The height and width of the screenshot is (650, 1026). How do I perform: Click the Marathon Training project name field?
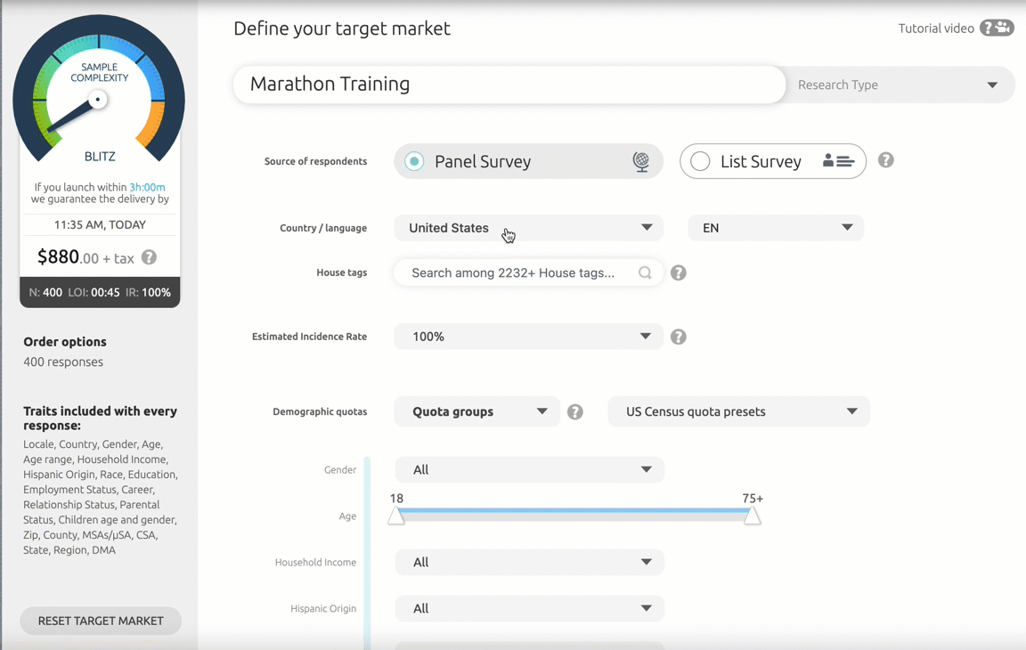point(509,85)
